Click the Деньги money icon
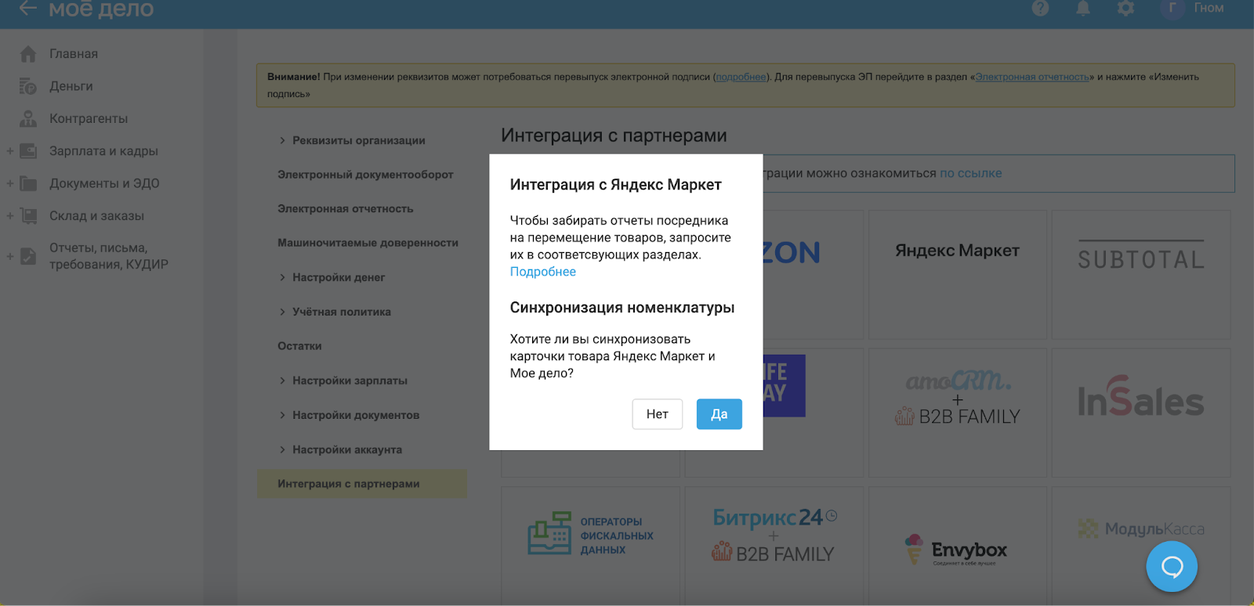1254x606 pixels. (28, 86)
